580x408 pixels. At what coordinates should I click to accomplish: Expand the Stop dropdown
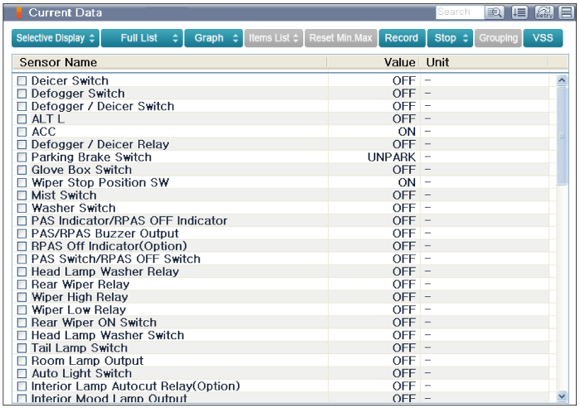[451, 38]
